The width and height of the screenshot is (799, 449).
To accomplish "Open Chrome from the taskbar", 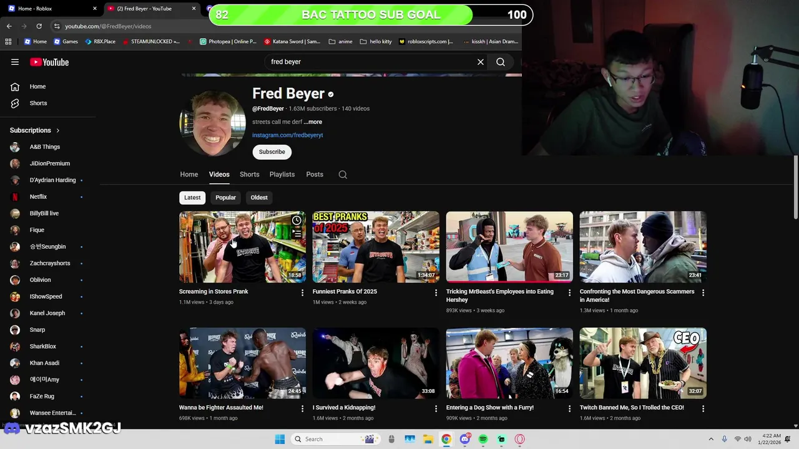I will [x=446, y=439].
